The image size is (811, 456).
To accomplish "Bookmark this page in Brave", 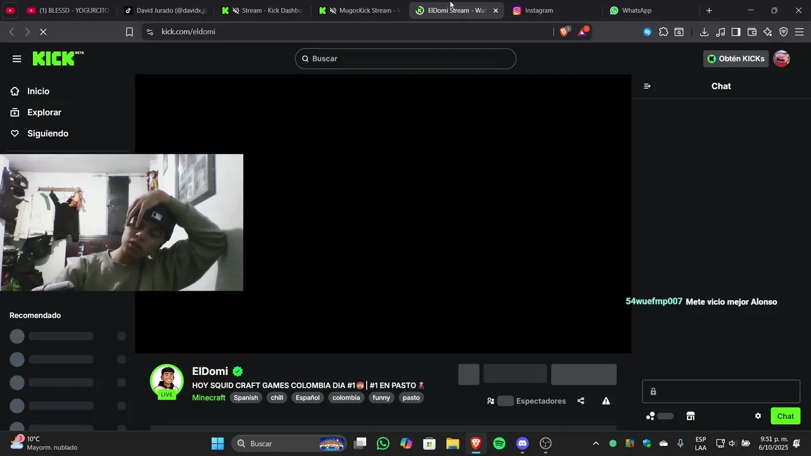I will coord(129,32).
